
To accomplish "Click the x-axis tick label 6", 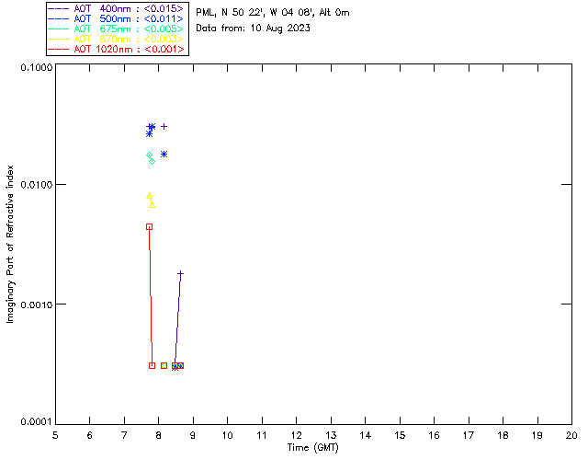I will [90, 435].
